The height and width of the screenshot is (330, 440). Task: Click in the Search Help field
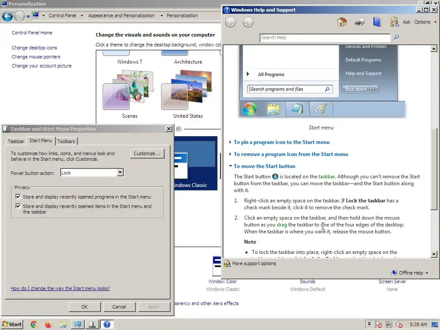pyautogui.click(x=325, y=38)
